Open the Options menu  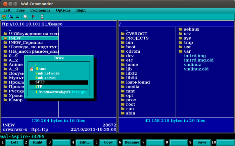click(63, 10)
